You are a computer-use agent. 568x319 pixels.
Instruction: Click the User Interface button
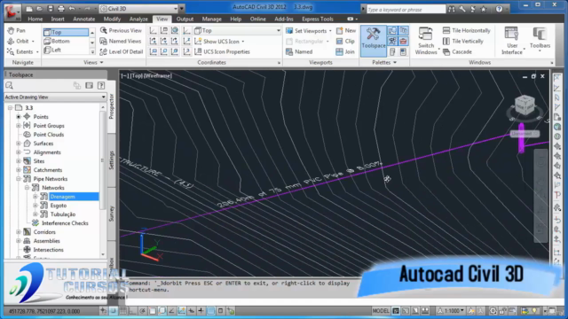click(512, 41)
